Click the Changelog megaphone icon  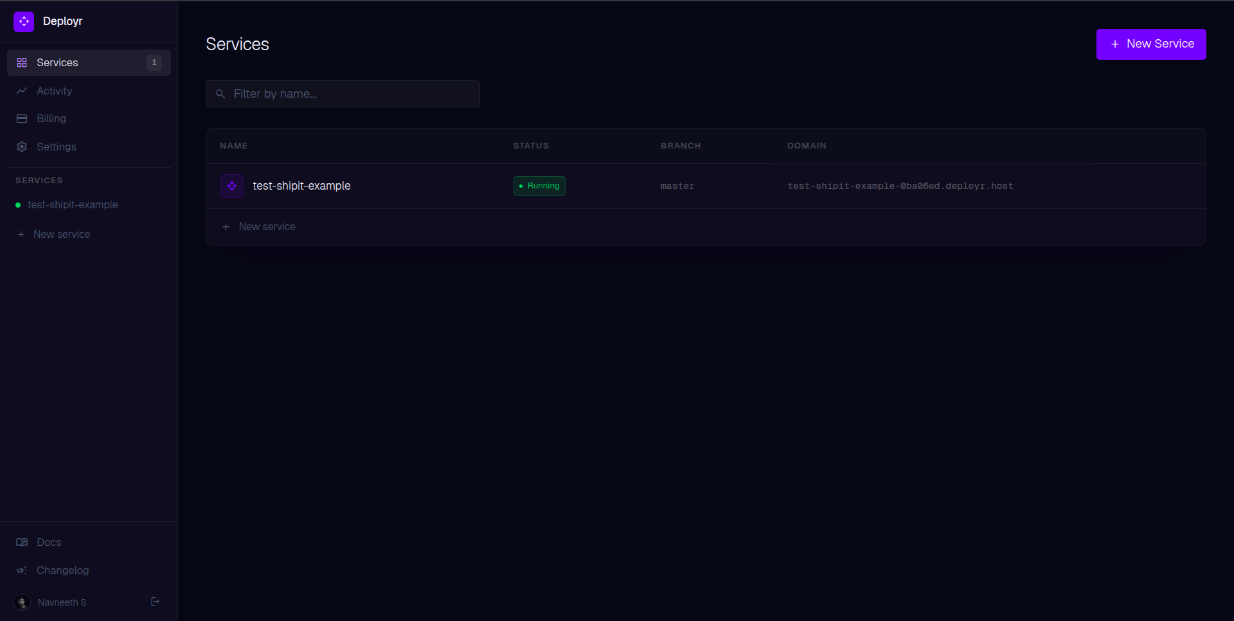tap(22, 571)
